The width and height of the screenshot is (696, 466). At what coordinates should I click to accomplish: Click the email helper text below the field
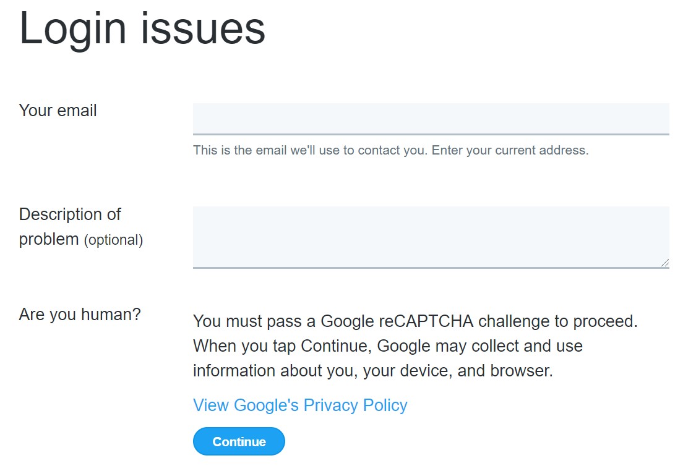[390, 150]
